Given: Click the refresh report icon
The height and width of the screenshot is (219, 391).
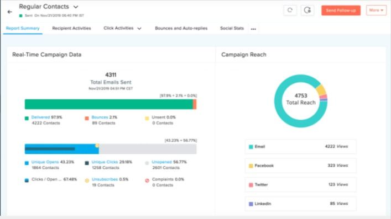Looking at the screenshot, I should (x=290, y=10).
